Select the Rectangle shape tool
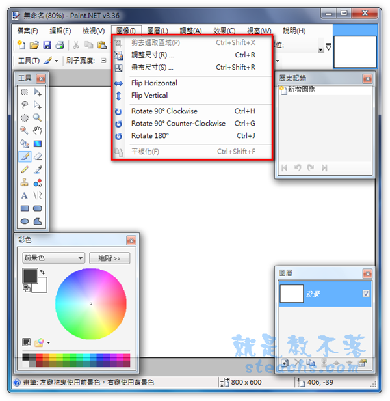This screenshot has width=390, height=401. (25, 208)
